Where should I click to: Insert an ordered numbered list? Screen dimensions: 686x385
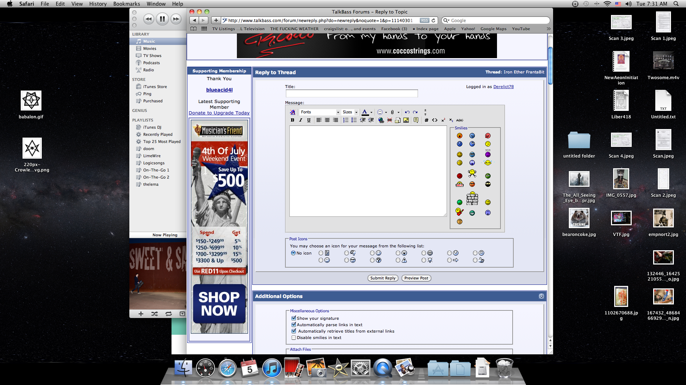[x=346, y=120]
